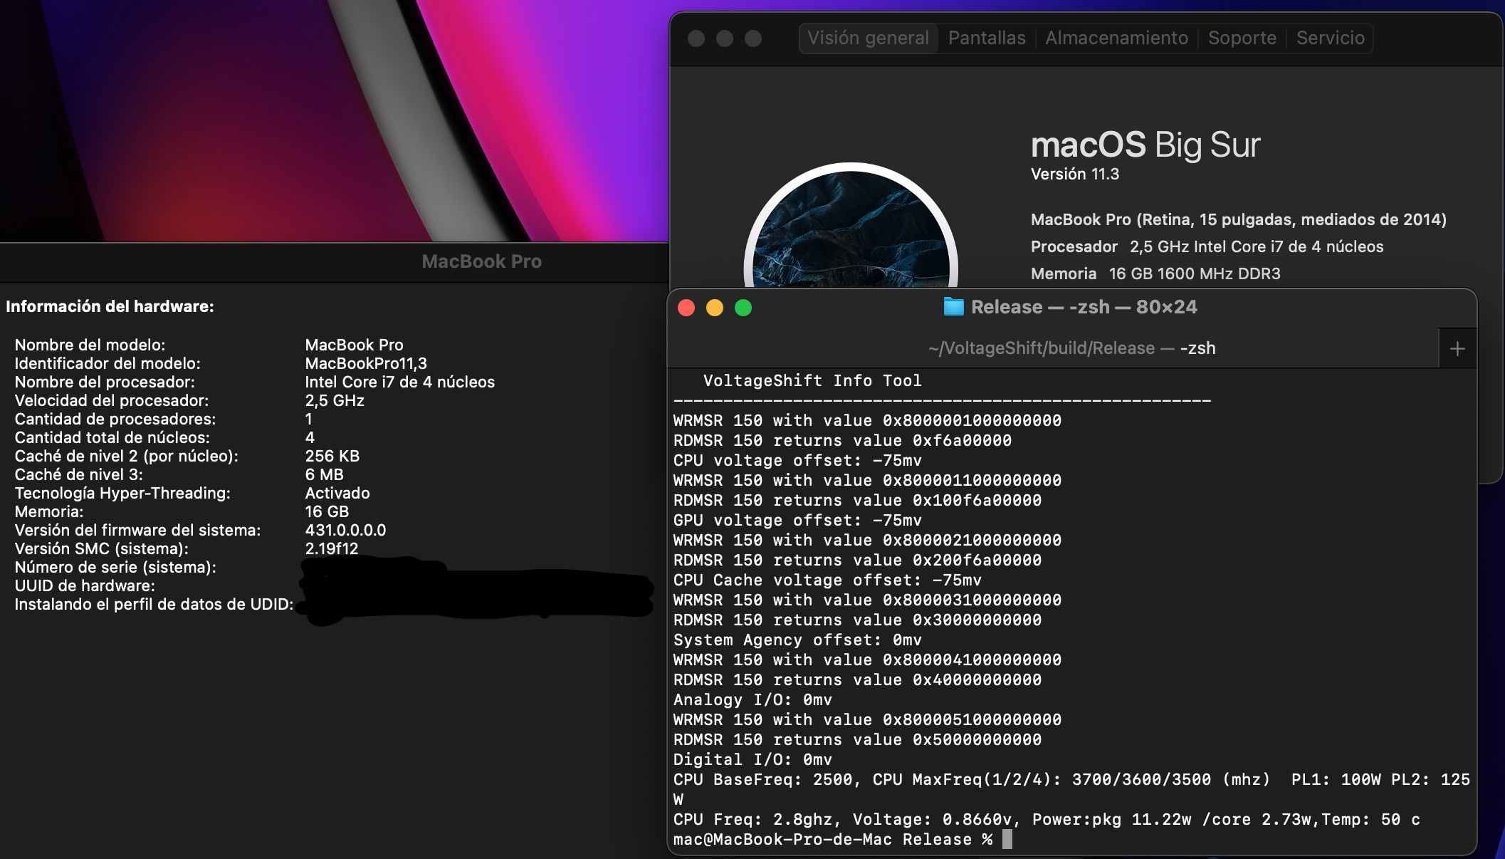1505x859 pixels.
Task: Click the Terminal prompt input cursor
Action: tap(1007, 839)
